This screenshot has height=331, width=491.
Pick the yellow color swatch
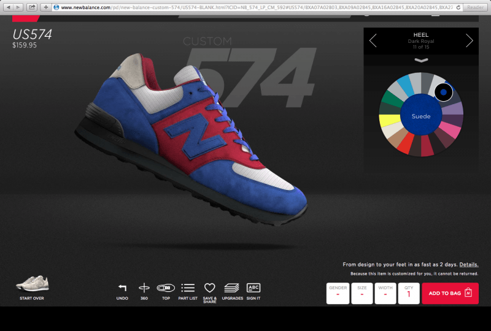[390, 120]
